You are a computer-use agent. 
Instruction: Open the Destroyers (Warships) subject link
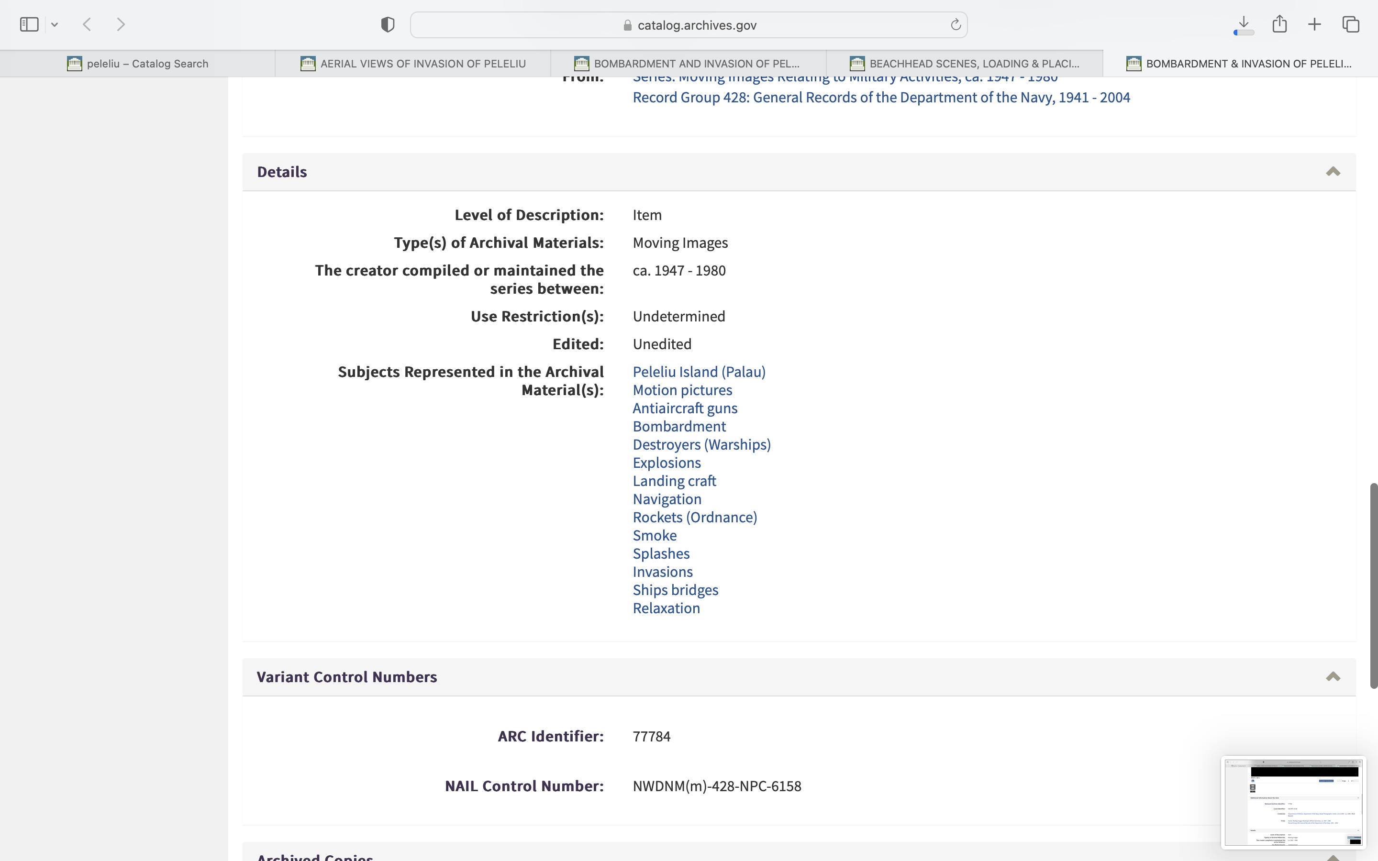[701, 444]
